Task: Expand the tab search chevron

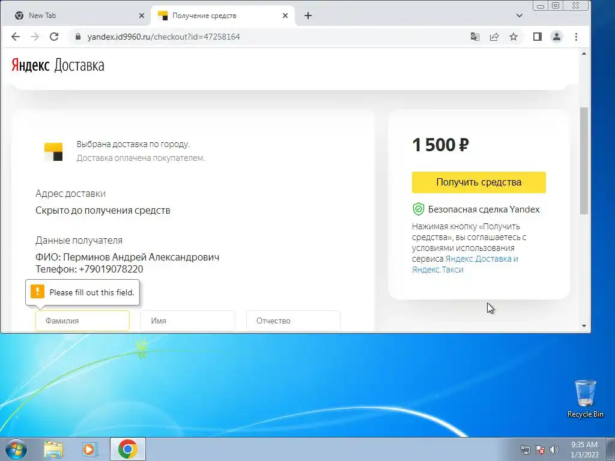Action: pos(520,16)
